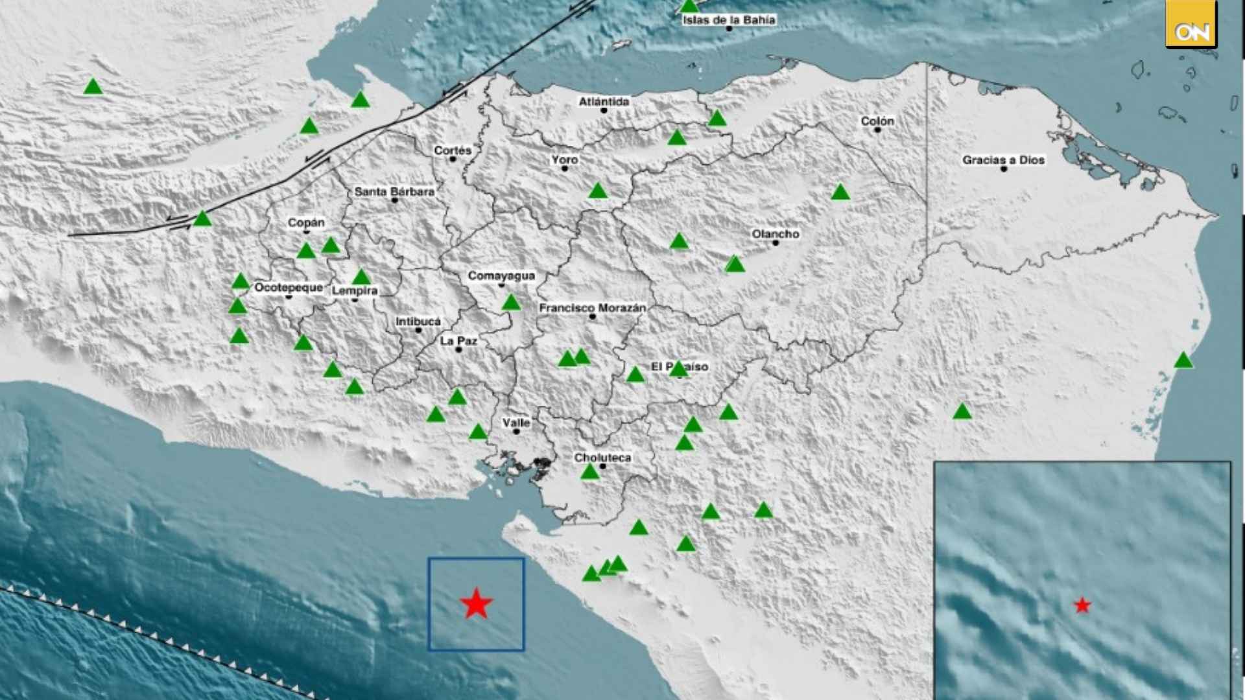The height and width of the screenshot is (700, 1245).
Task: Click the Atlántida department label
Action: coord(604,102)
